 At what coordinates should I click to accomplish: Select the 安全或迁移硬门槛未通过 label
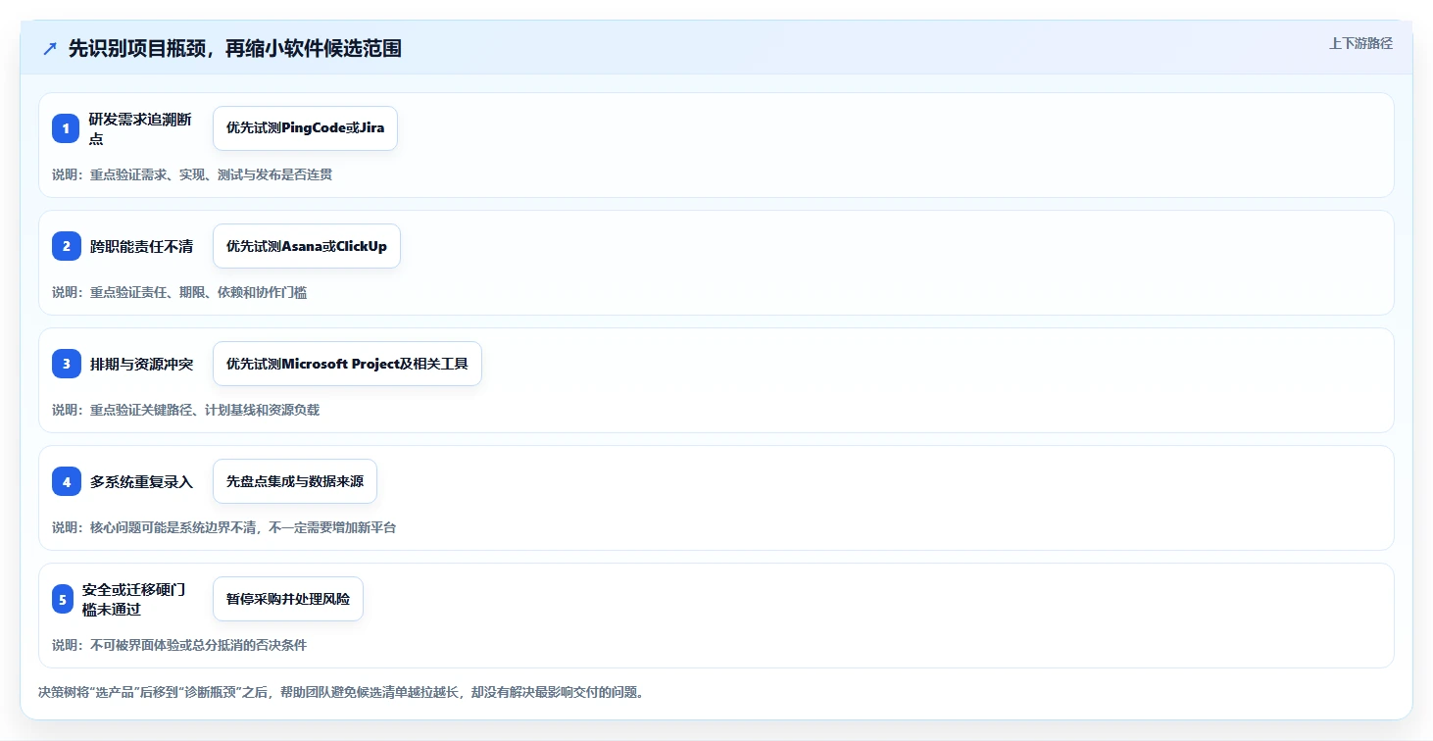coord(133,599)
